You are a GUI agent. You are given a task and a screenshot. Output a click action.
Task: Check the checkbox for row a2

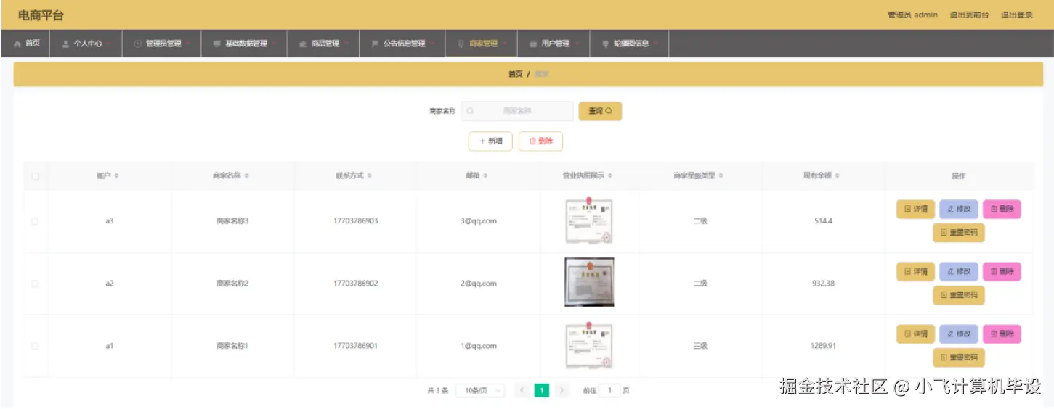pos(35,284)
